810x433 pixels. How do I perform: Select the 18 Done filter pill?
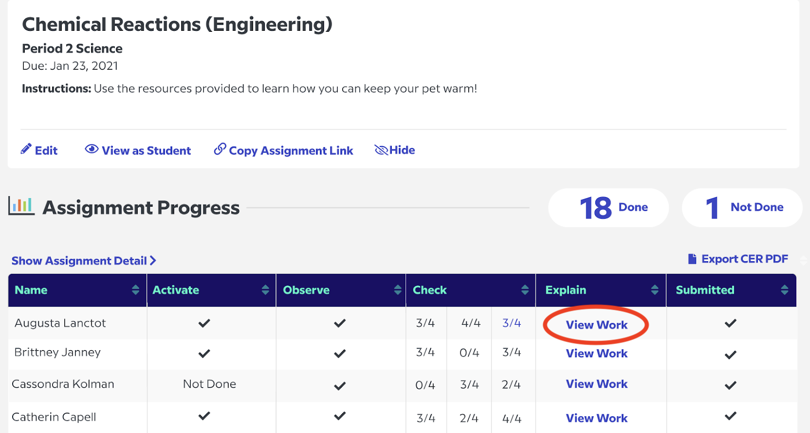609,208
